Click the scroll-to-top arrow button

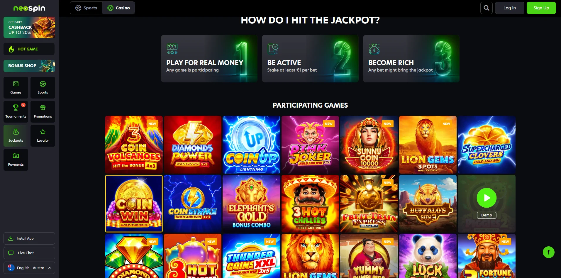(x=548, y=252)
